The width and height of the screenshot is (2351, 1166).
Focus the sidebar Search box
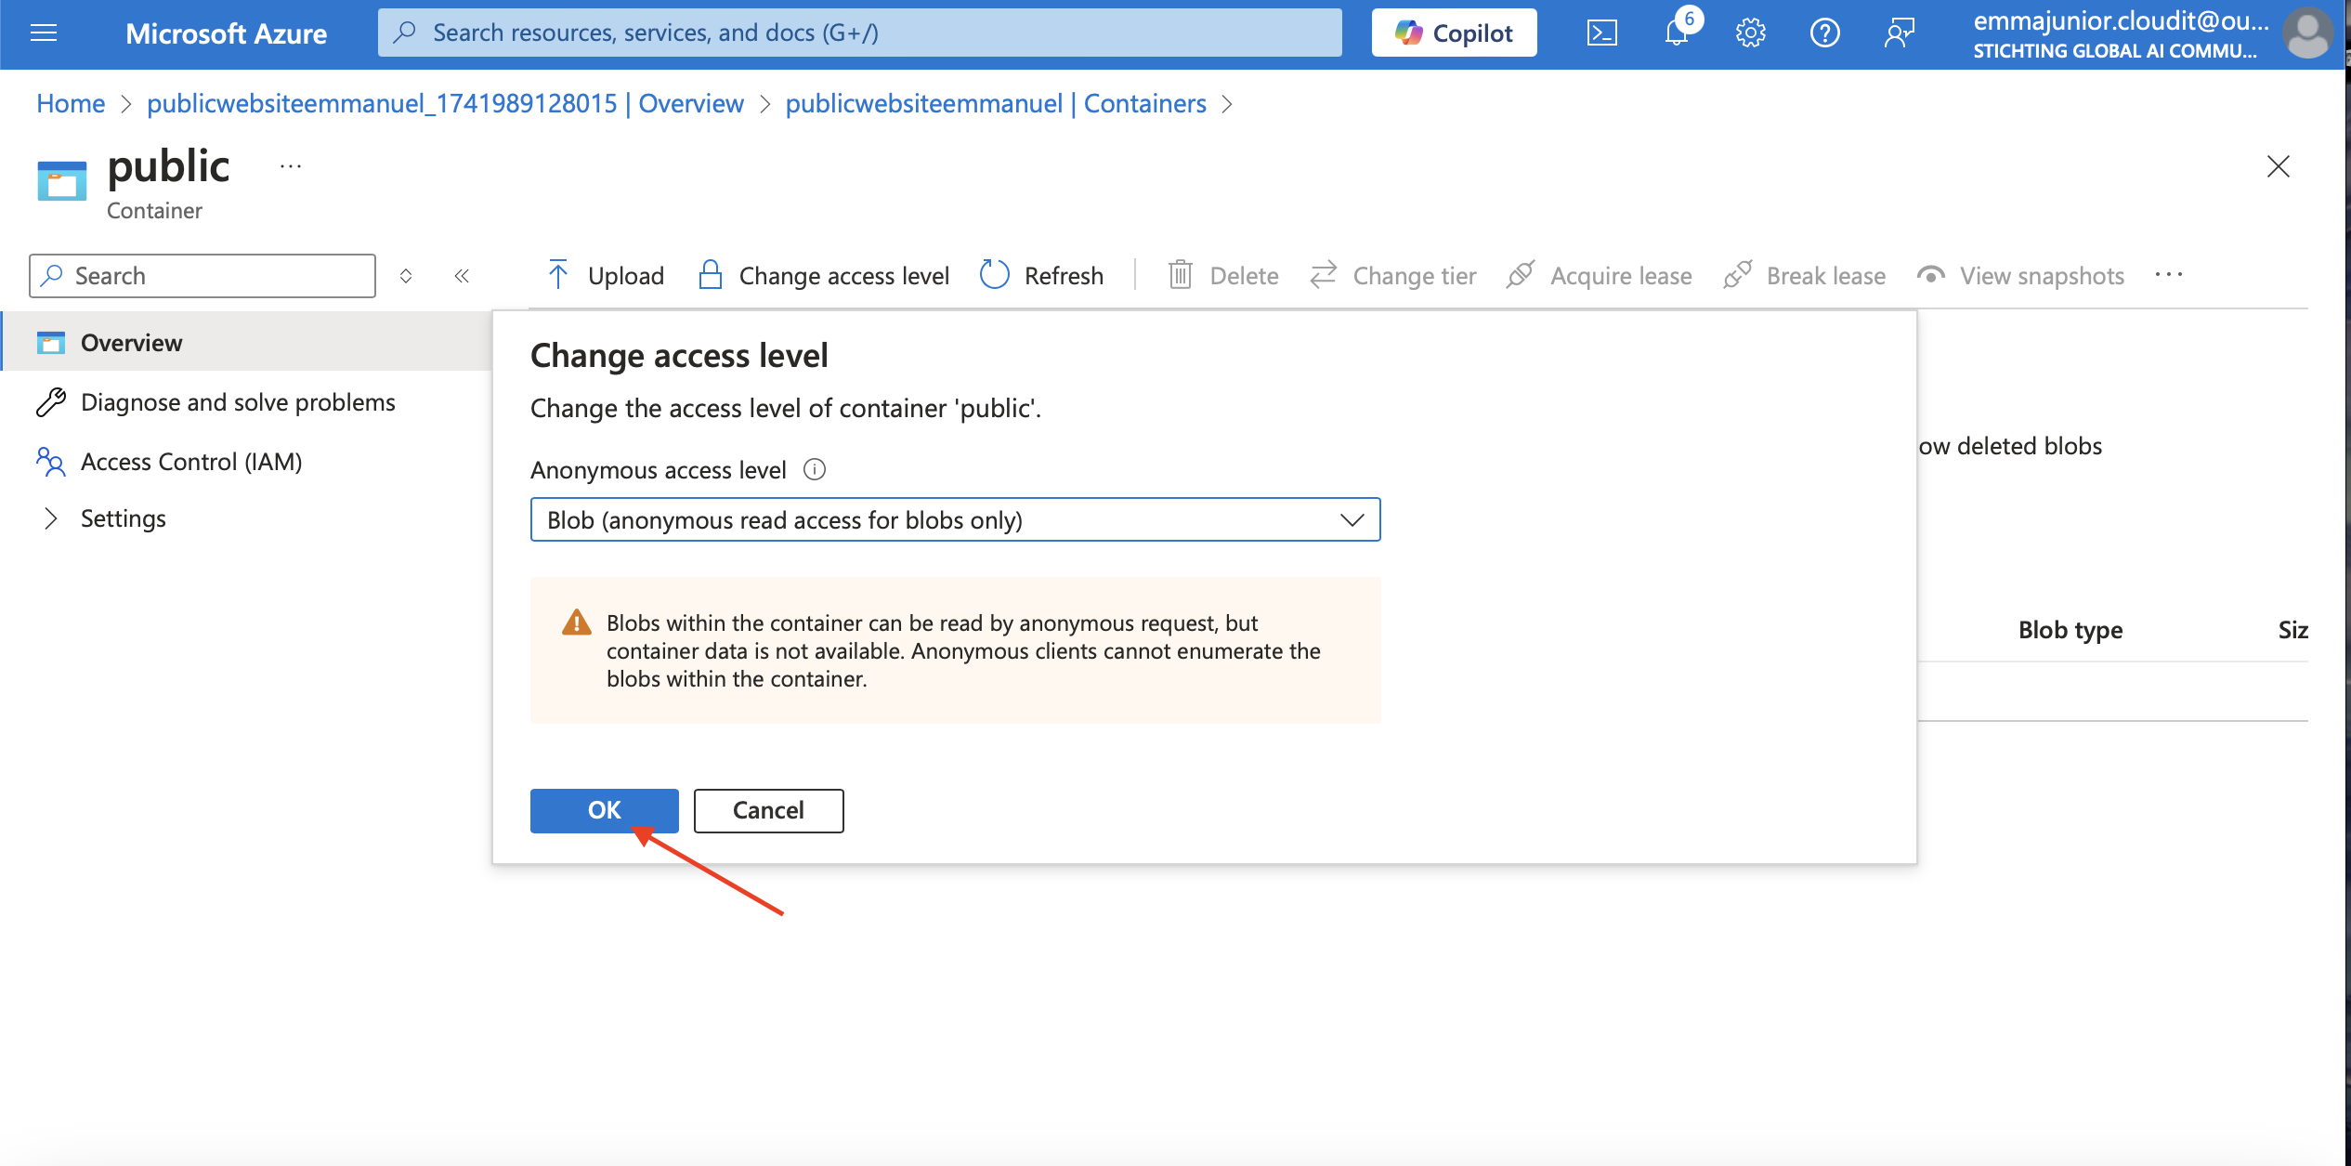tap(202, 276)
